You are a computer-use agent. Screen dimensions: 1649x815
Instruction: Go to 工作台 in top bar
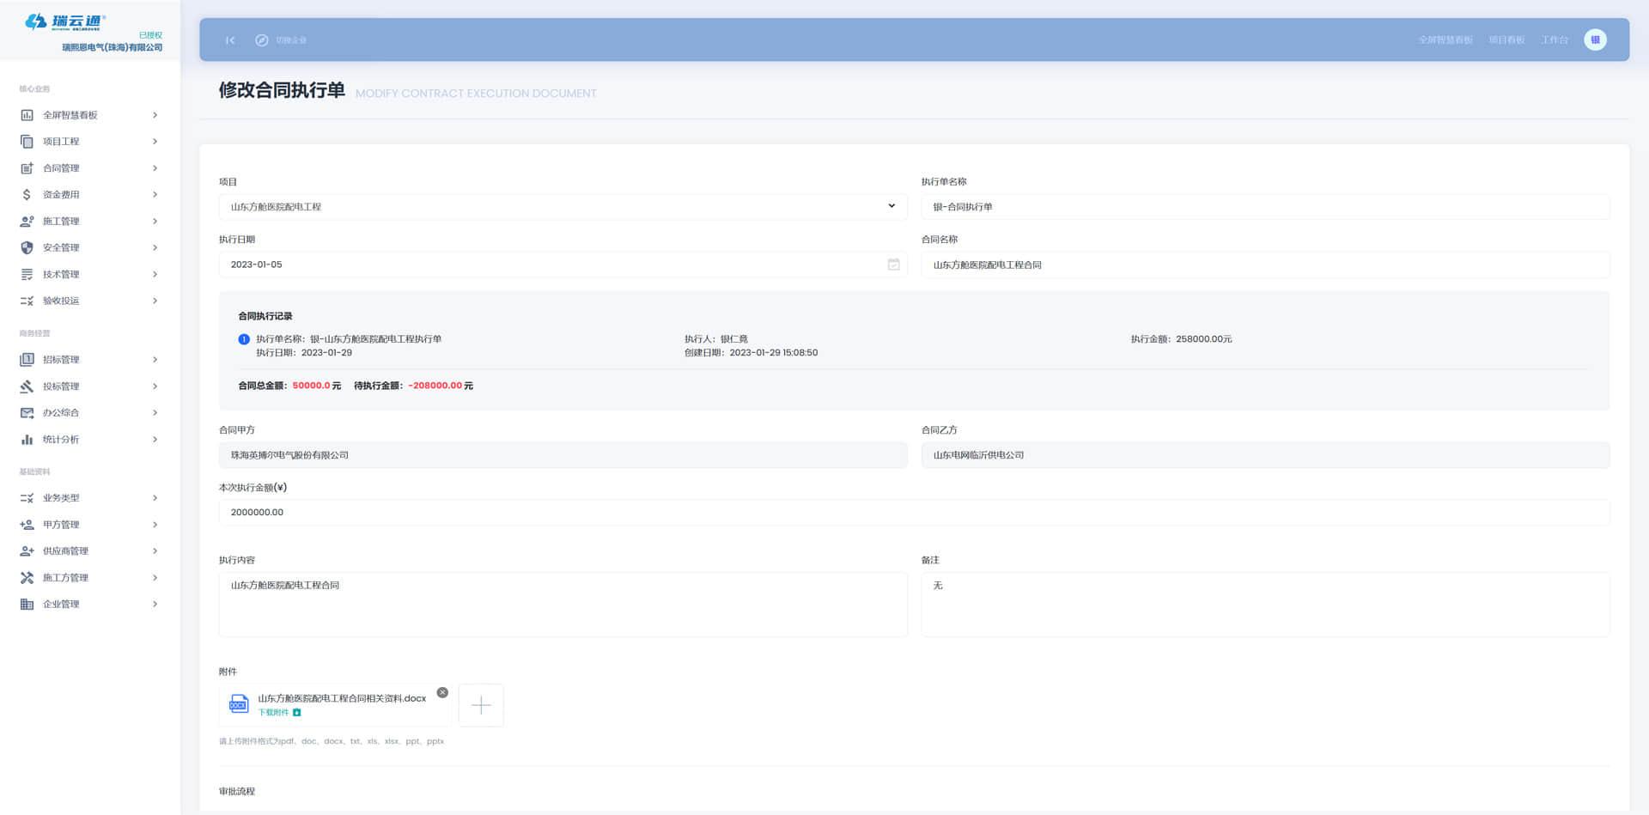tap(1554, 40)
